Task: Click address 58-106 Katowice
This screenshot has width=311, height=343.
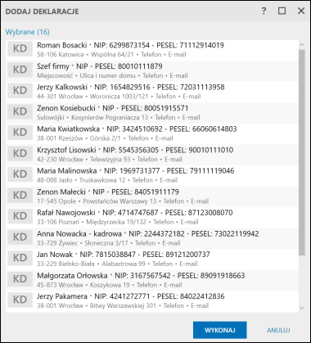Action: (61, 55)
